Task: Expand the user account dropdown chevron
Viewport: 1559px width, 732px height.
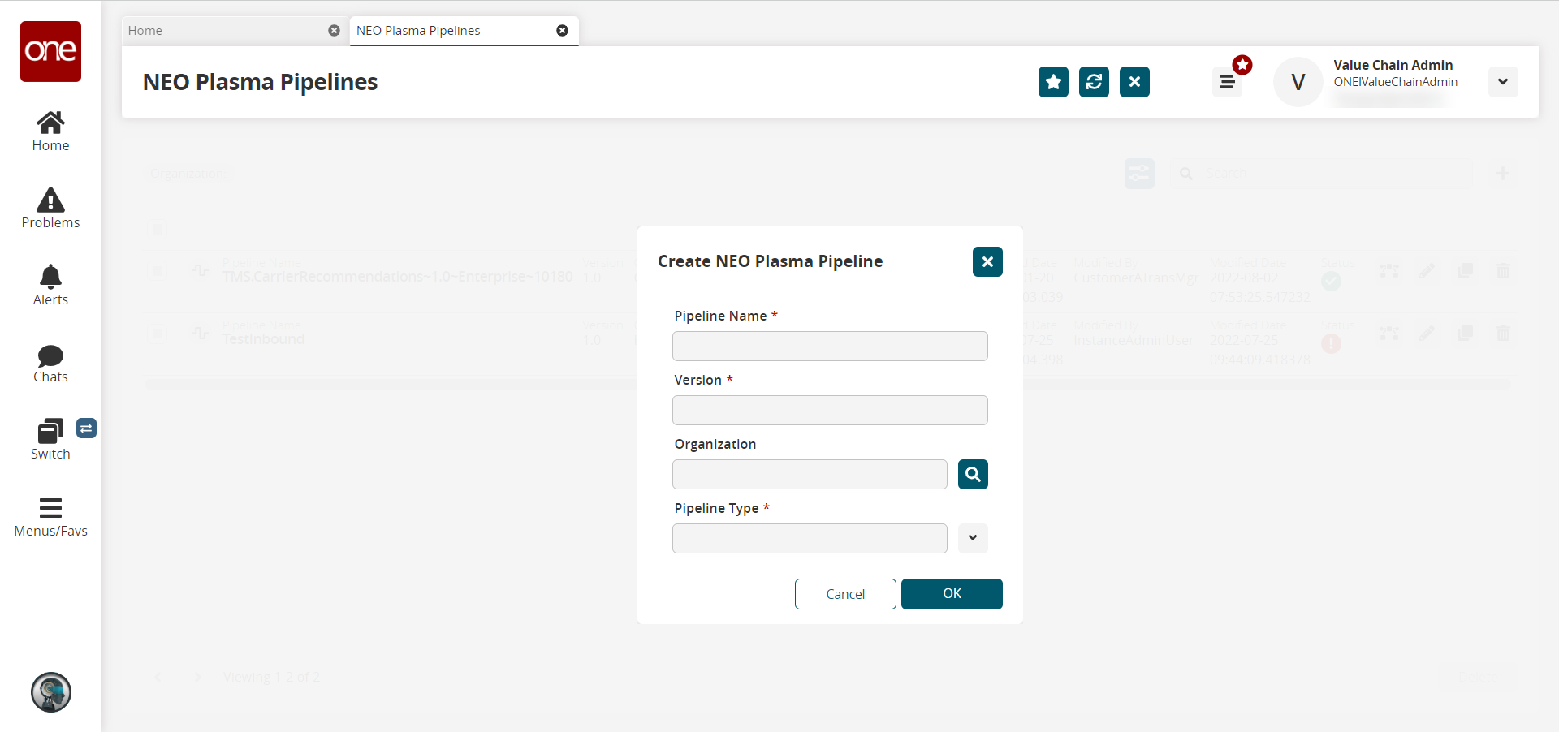Action: pos(1503,82)
